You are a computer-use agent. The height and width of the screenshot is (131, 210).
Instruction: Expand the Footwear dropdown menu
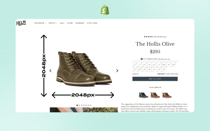(40, 23)
